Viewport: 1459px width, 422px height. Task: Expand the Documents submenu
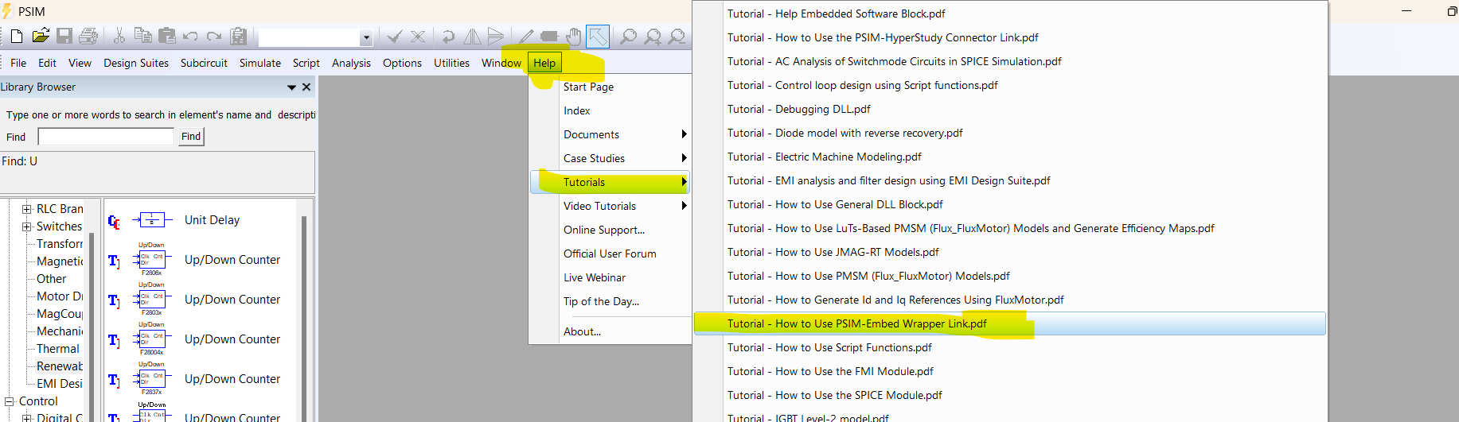[x=611, y=134]
